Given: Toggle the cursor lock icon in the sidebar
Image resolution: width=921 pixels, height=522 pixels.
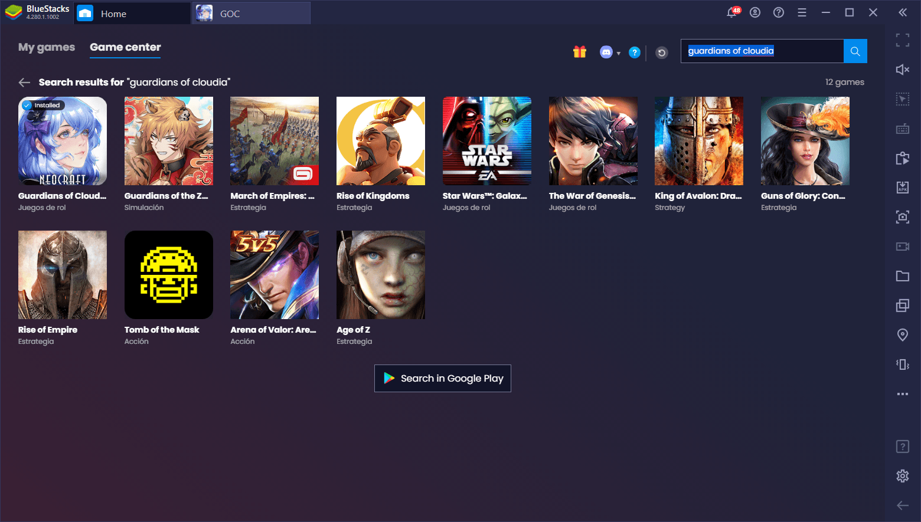Looking at the screenshot, I should 903,99.
